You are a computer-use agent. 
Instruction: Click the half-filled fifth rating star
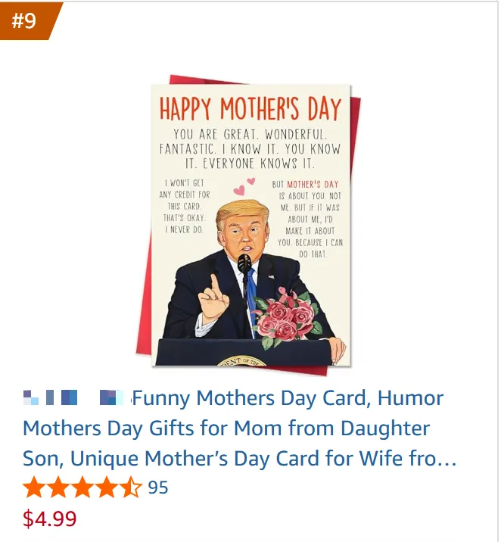click(x=131, y=487)
